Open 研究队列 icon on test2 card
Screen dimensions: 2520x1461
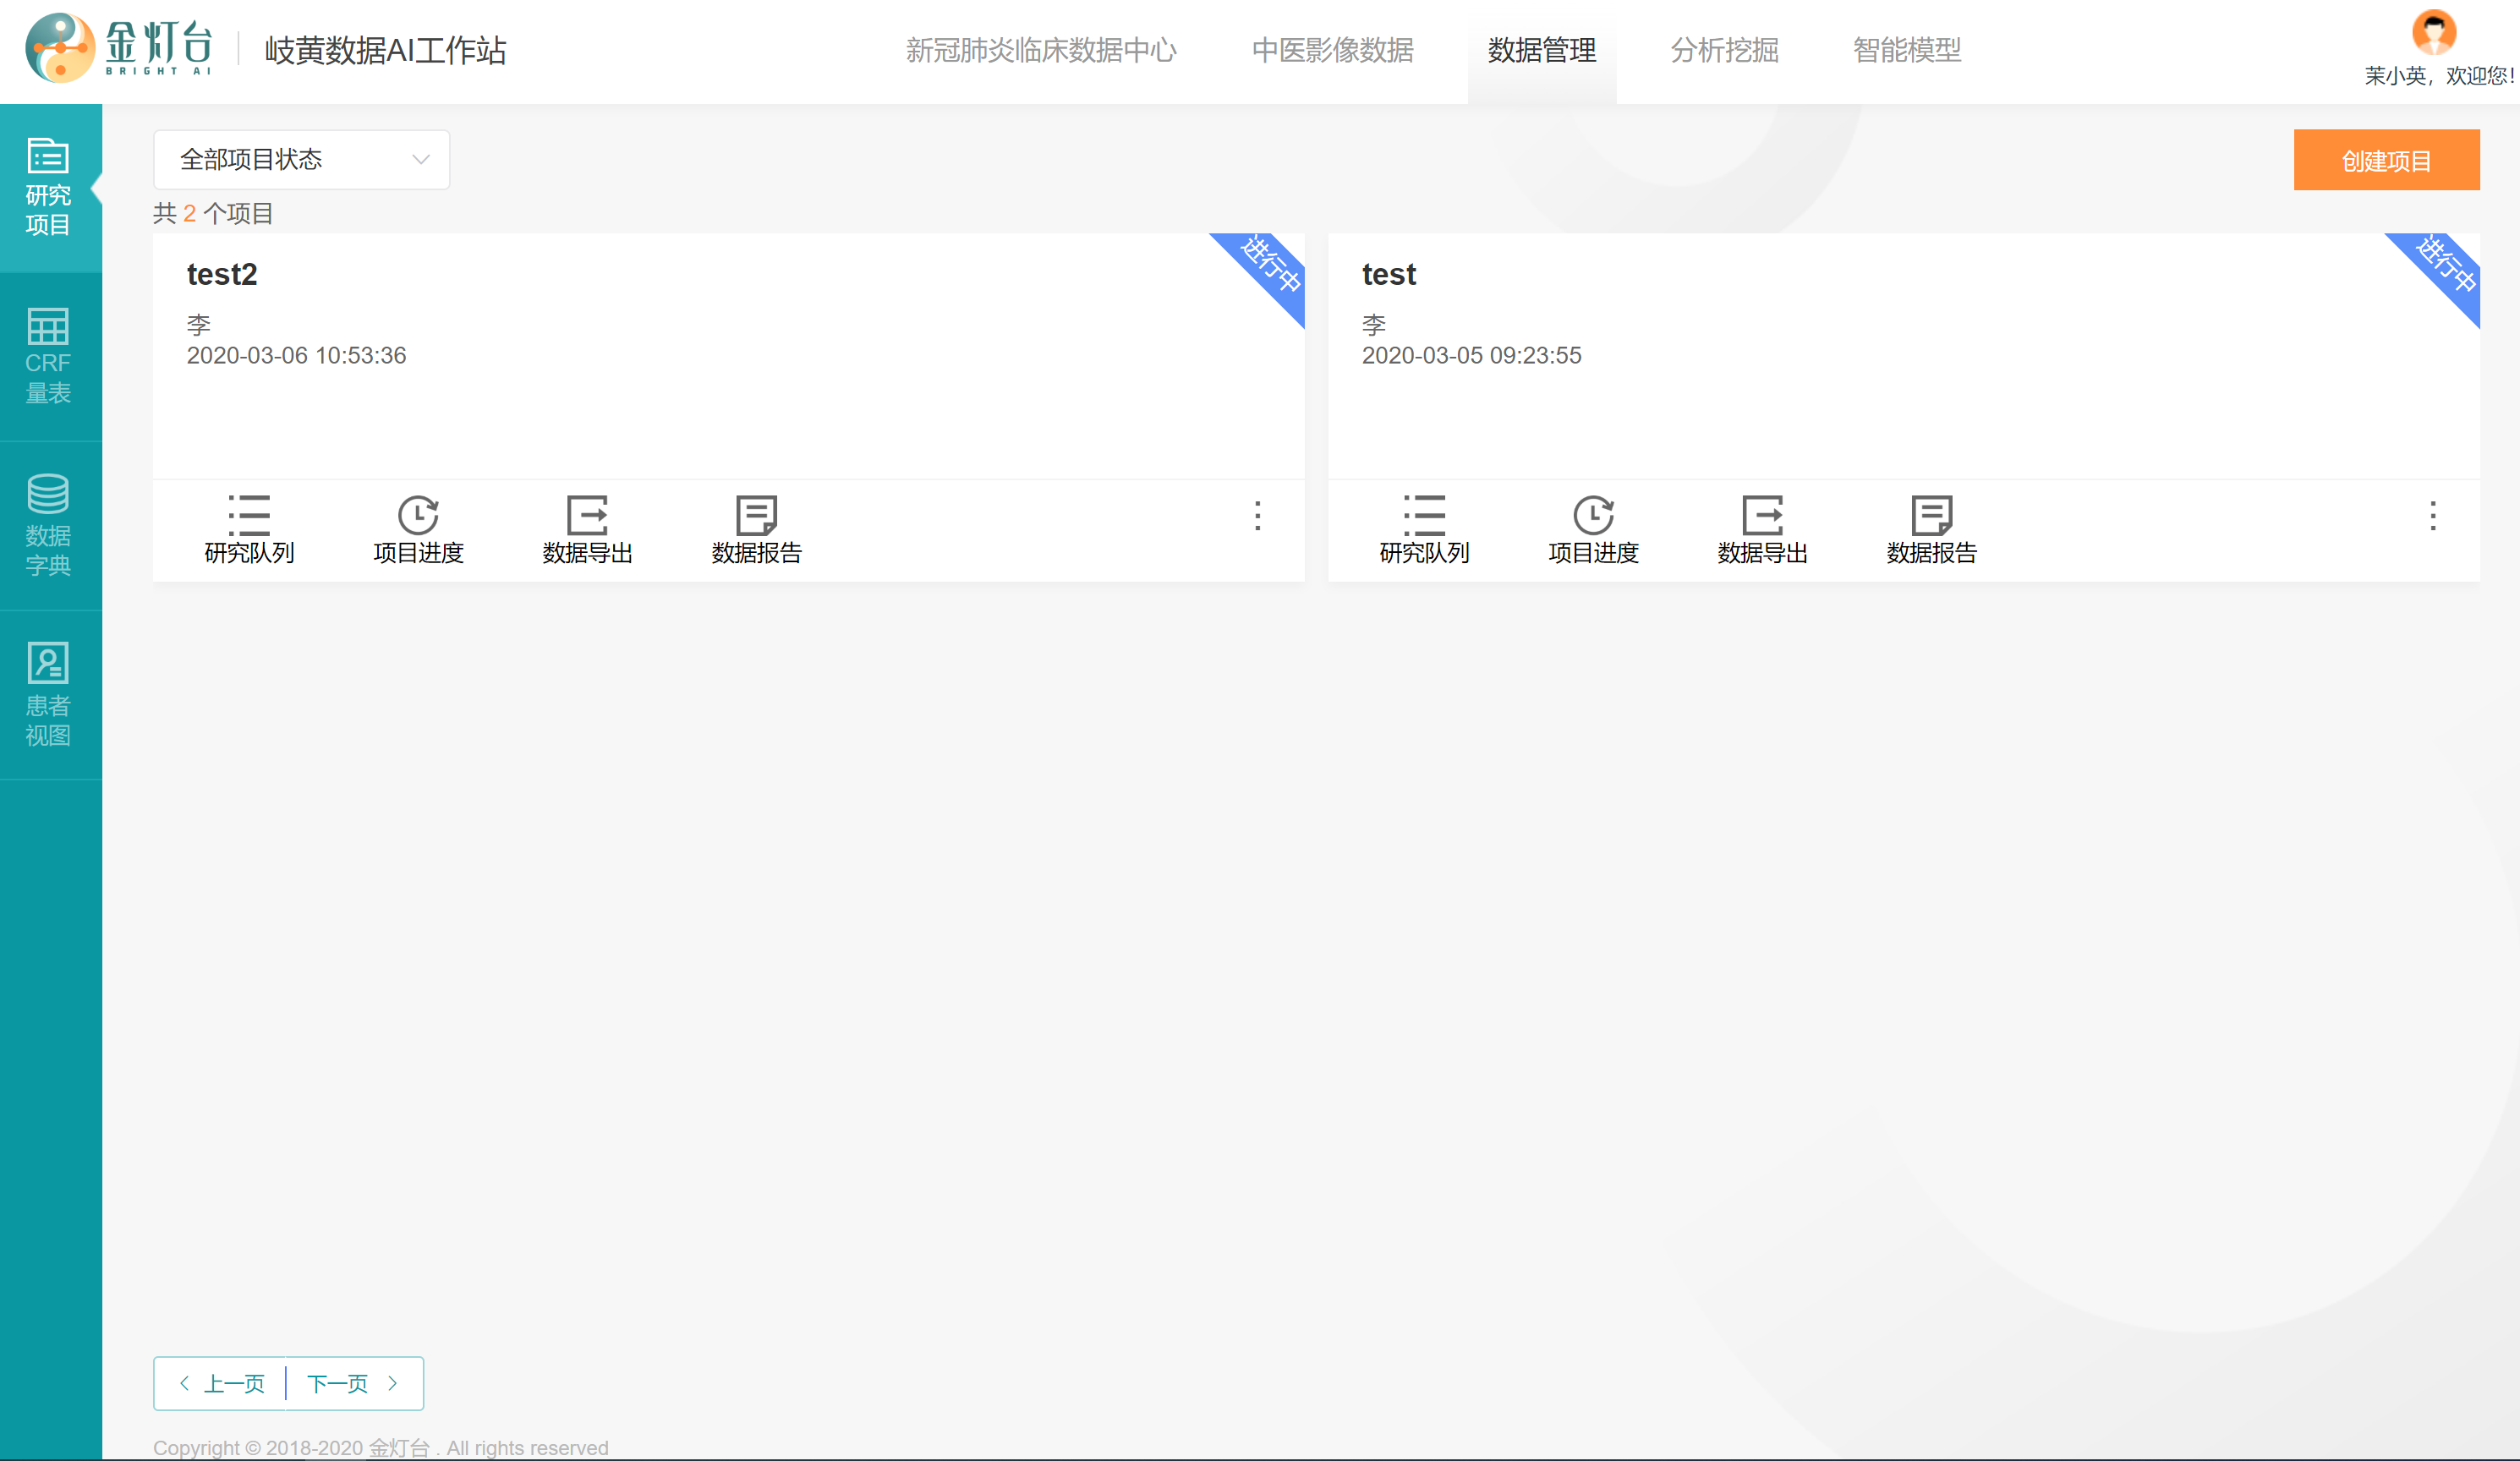[x=249, y=516]
